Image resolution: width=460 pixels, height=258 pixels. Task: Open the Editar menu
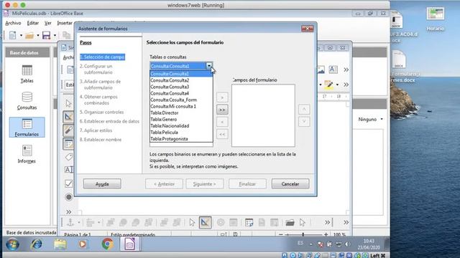[x=33, y=23]
